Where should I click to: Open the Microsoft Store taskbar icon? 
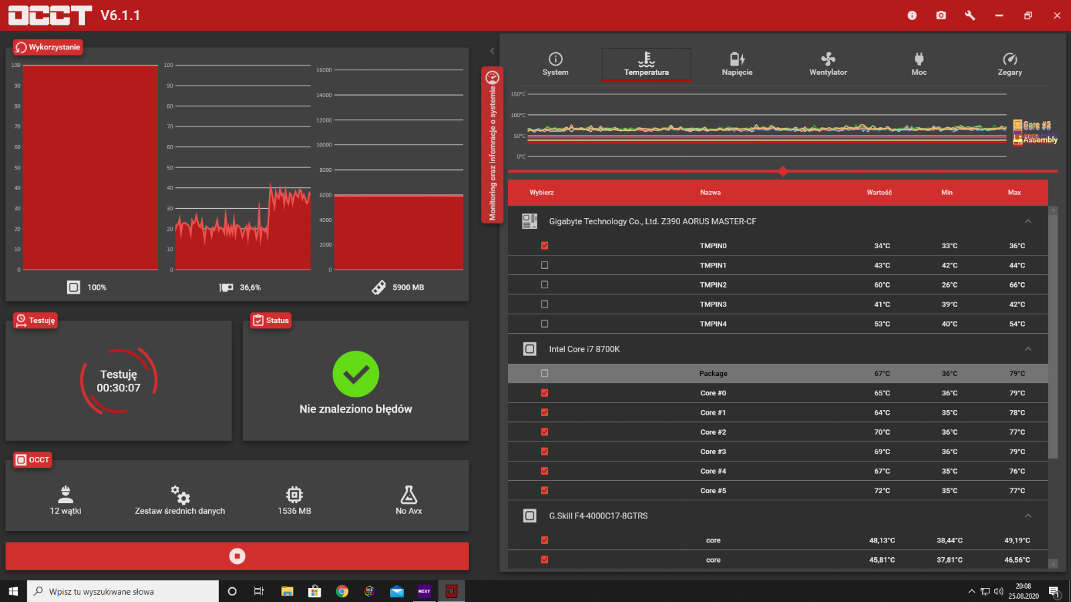click(315, 591)
